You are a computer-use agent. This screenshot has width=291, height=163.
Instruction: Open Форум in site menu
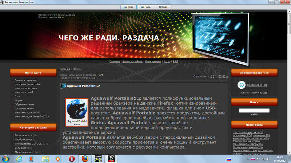pos(19,100)
